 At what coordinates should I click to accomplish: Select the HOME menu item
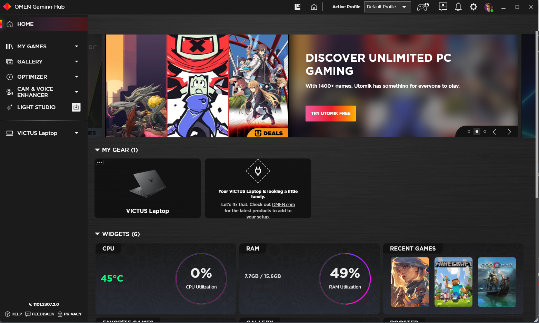[x=44, y=24]
